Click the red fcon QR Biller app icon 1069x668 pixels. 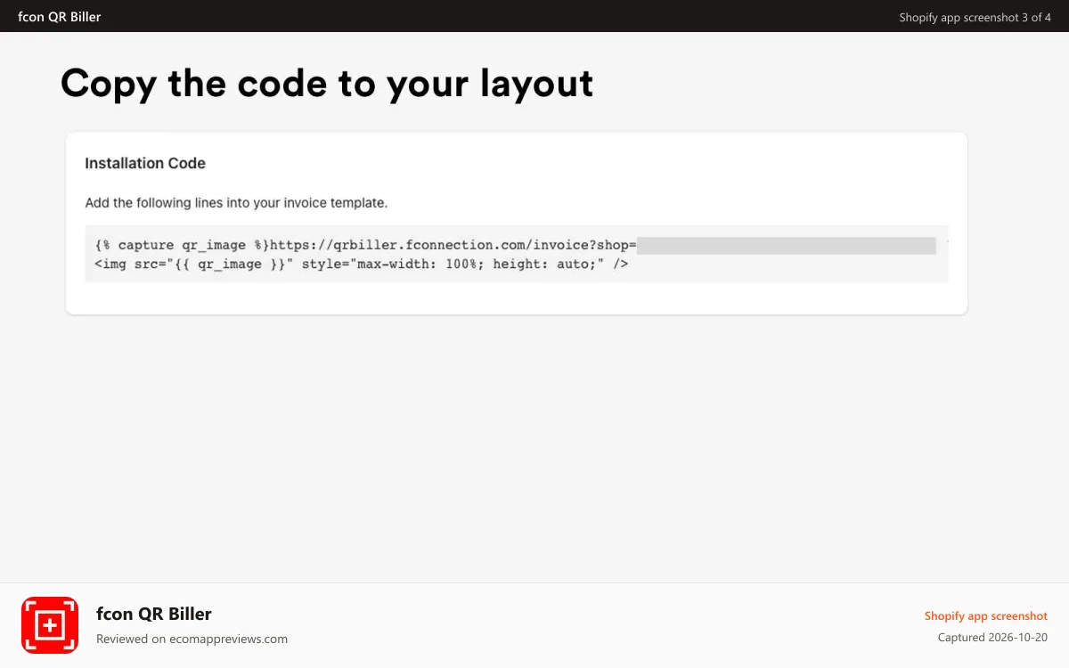click(x=50, y=625)
